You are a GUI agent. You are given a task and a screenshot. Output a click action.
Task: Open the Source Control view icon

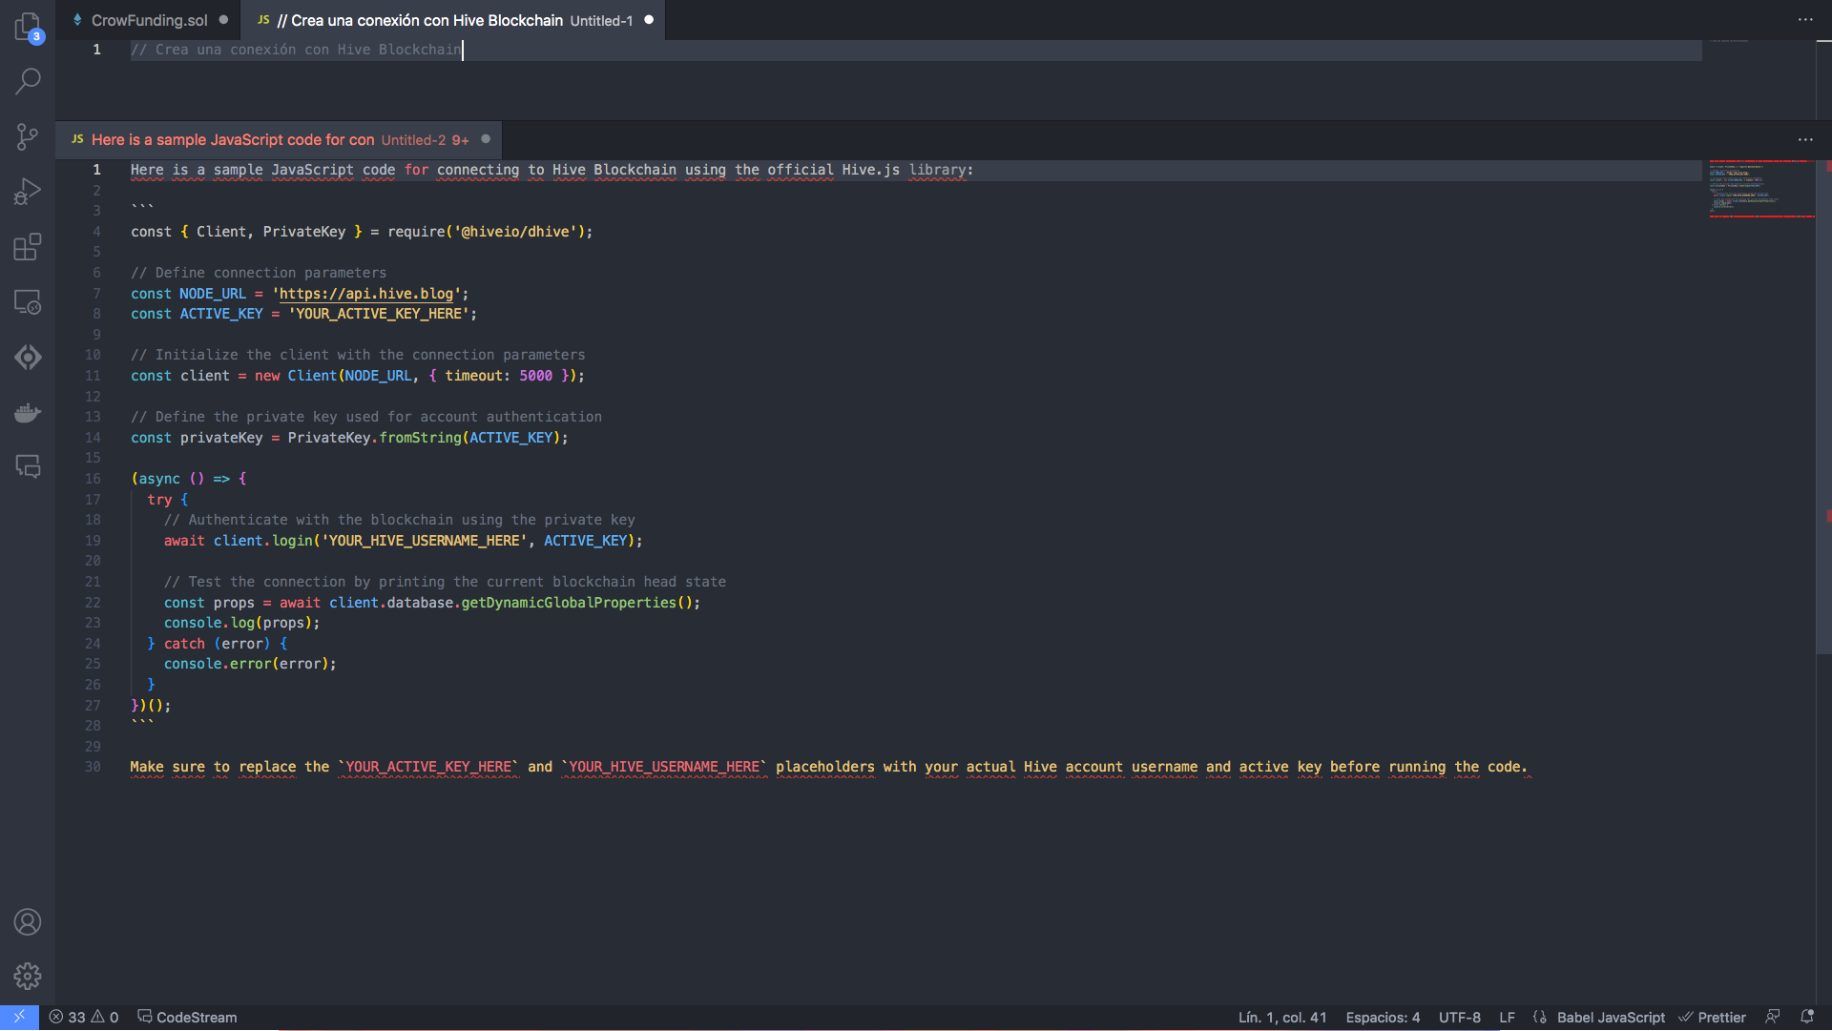click(28, 136)
